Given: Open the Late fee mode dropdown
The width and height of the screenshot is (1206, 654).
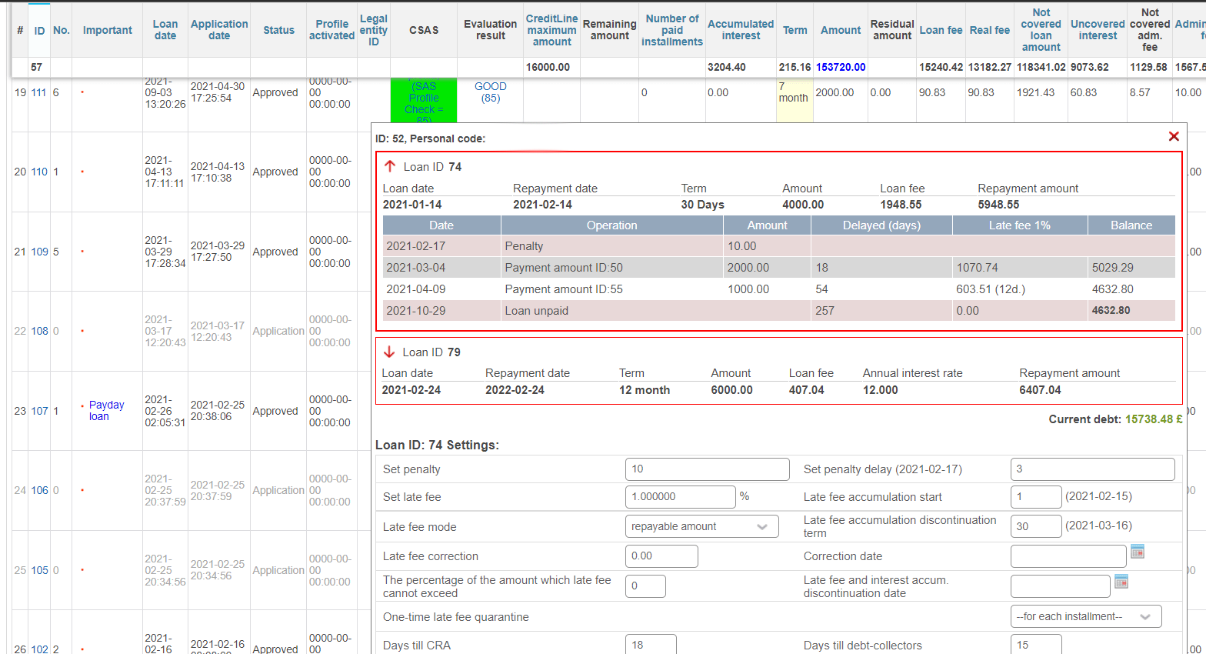Looking at the screenshot, I should click(x=701, y=526).
